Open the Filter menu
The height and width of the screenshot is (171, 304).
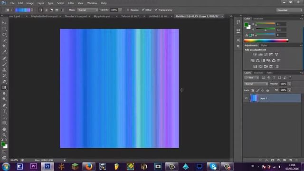[x=71, y=3]
